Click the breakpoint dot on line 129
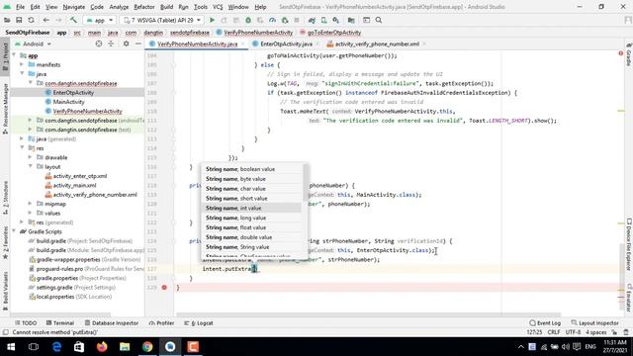This screenshot has height=356, width=633. (164, 288)
